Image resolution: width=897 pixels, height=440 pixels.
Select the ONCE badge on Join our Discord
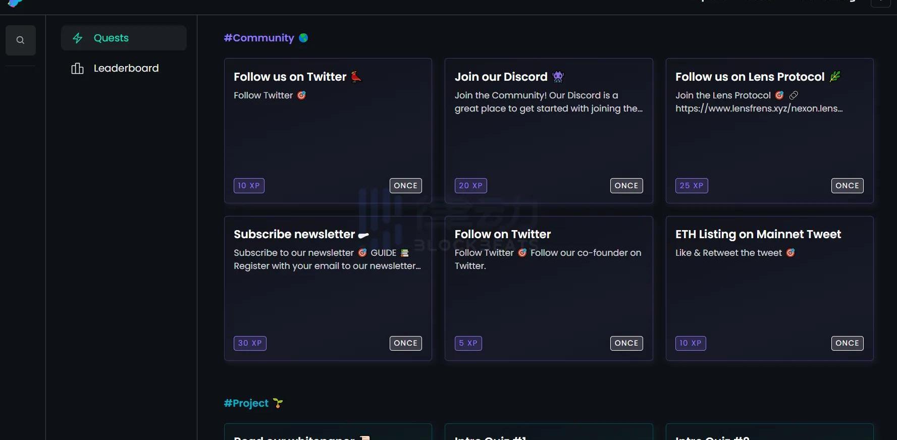point(626,186)
